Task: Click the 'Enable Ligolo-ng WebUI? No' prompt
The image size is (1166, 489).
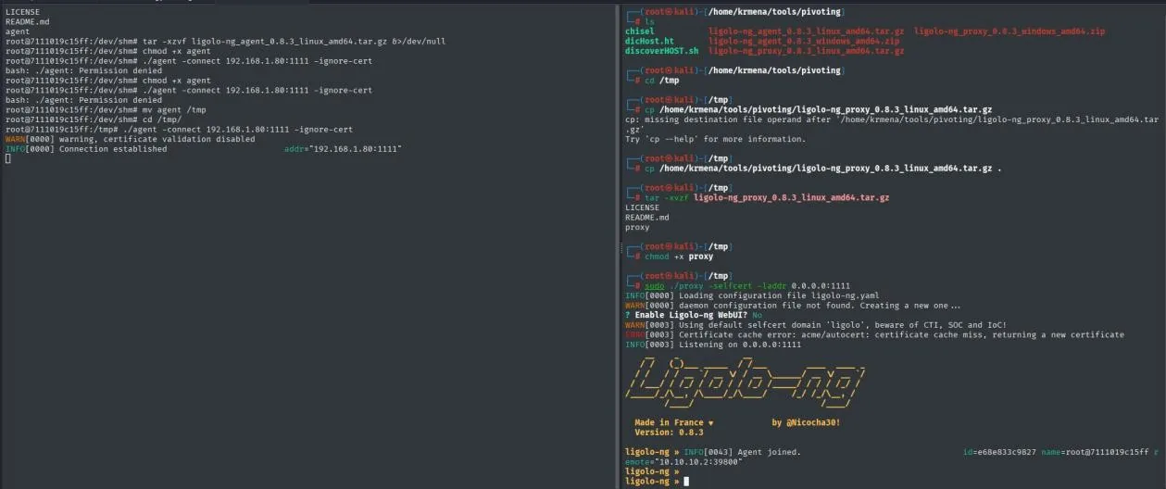Action: (694, 315)
